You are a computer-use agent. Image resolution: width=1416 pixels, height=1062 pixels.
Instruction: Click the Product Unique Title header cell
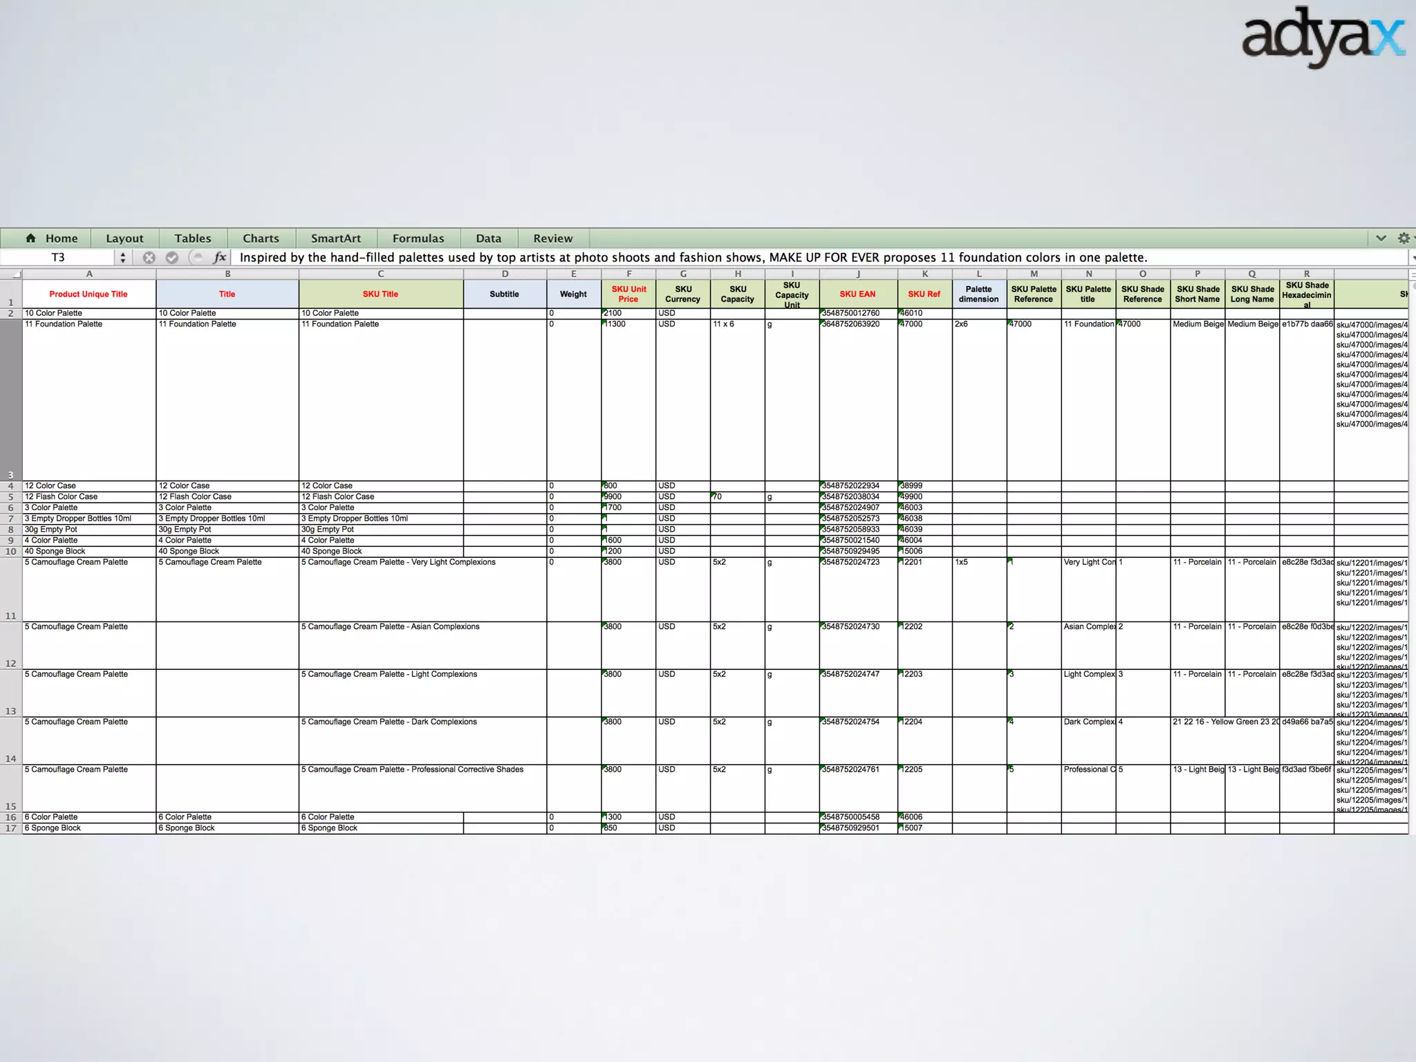coord(88,294)
